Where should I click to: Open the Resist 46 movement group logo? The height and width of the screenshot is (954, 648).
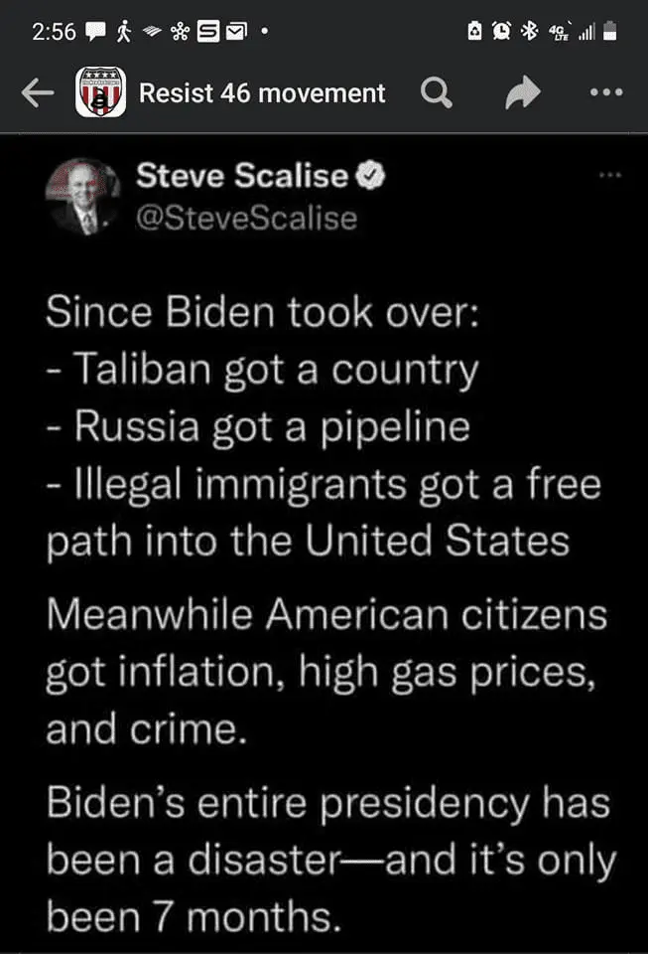click(x=100, y=93)
